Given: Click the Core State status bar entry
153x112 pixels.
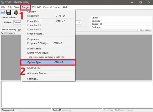Looking at the screenshot, I should (118, 110).
